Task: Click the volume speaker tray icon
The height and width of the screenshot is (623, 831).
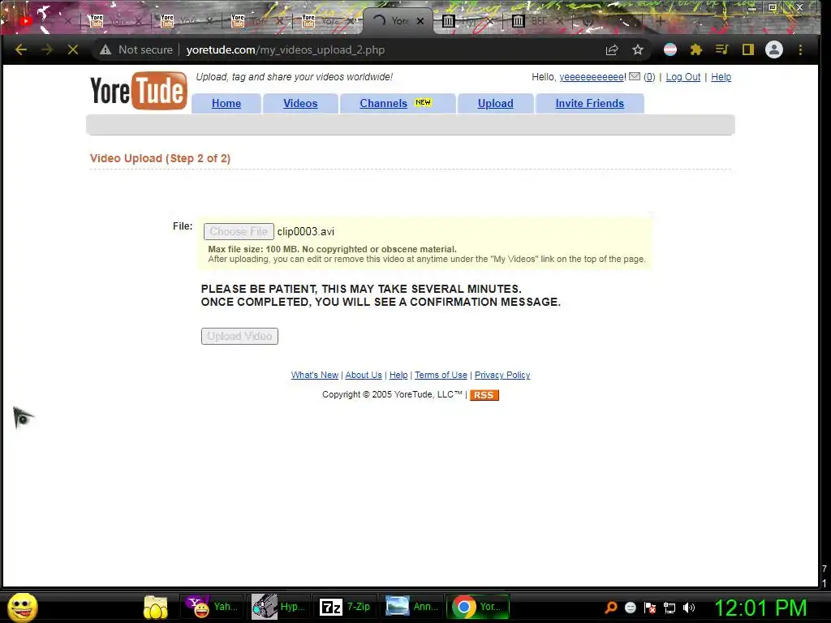Action: point(689,607)
